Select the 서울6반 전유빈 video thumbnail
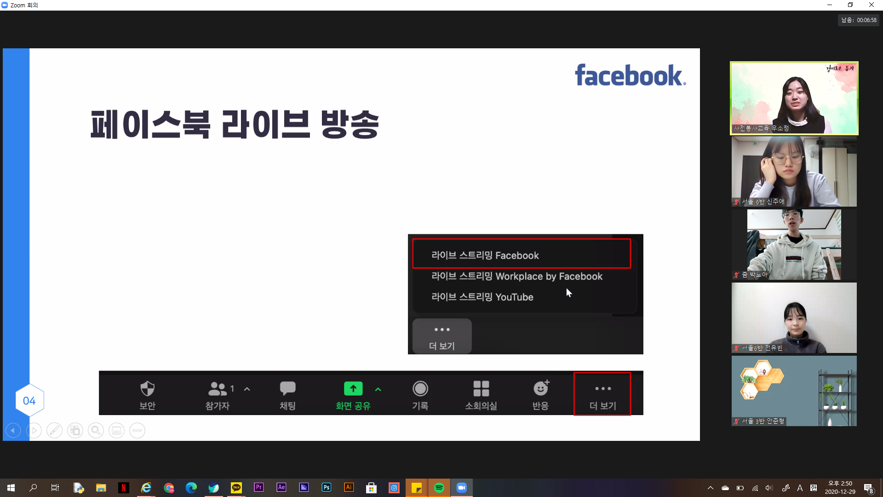883x497 pixels. (x=794, y=318)
